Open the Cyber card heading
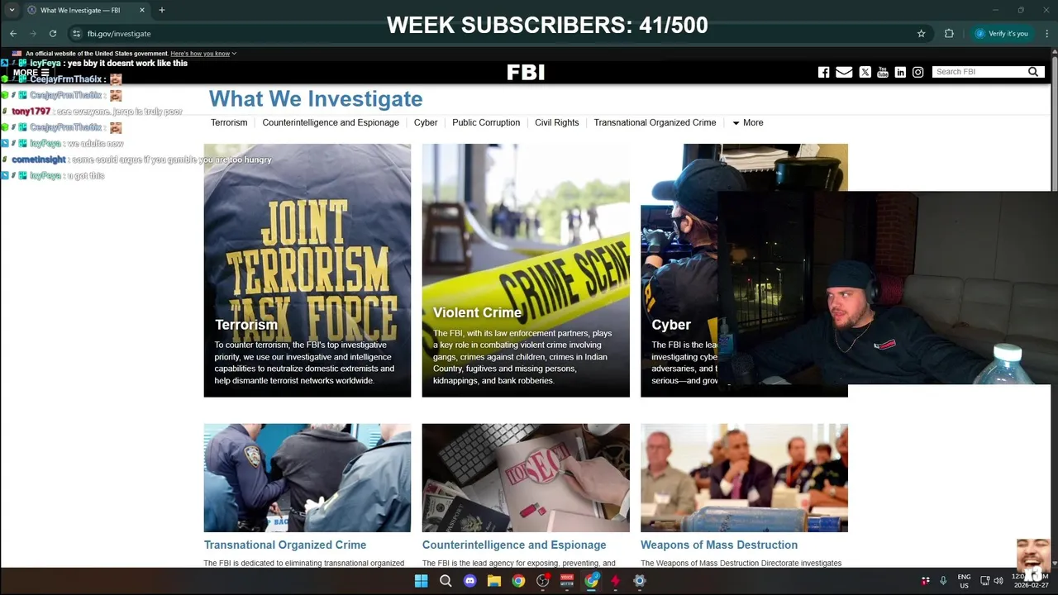The height and width of the screenshot is (595, 1058). [x=671, y=325]
